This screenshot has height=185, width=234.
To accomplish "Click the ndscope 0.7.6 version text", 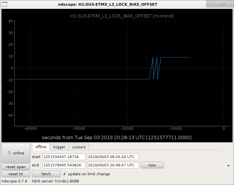I will pyautogui.click(x=14, y=181).
